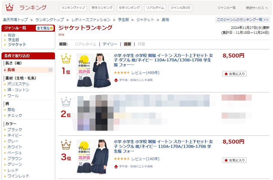The image size is (273, 180).
Task: Remove the 長袖 filter with its X icon
Action: pos(50,70)
